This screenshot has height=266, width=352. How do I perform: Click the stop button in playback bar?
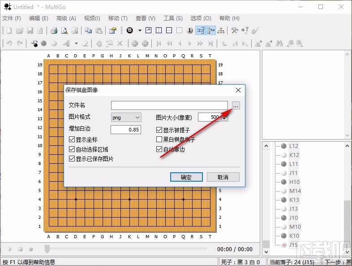(21, 249)
